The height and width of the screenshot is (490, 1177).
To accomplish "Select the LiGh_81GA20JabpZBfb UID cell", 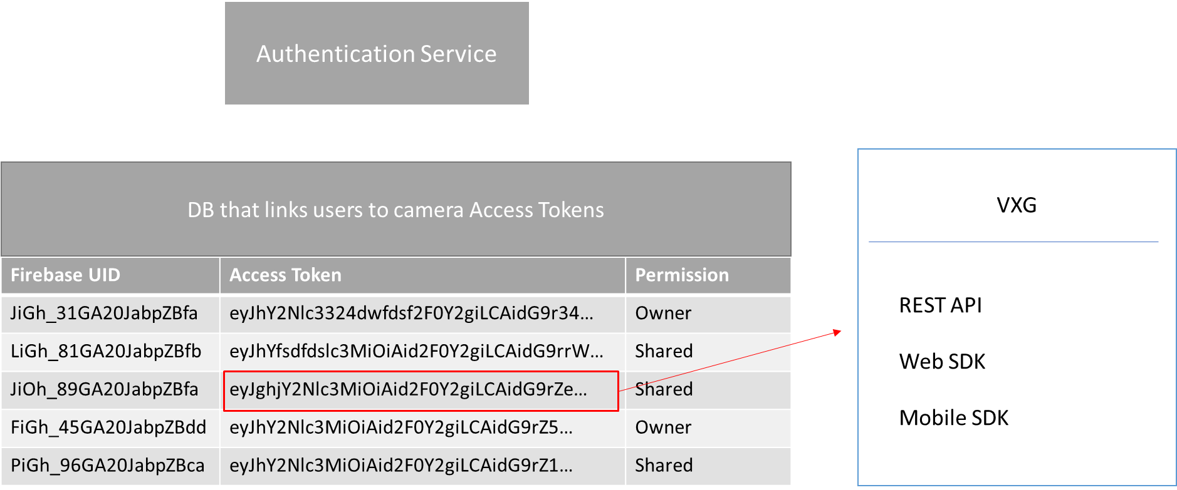I will coord(106,351).
